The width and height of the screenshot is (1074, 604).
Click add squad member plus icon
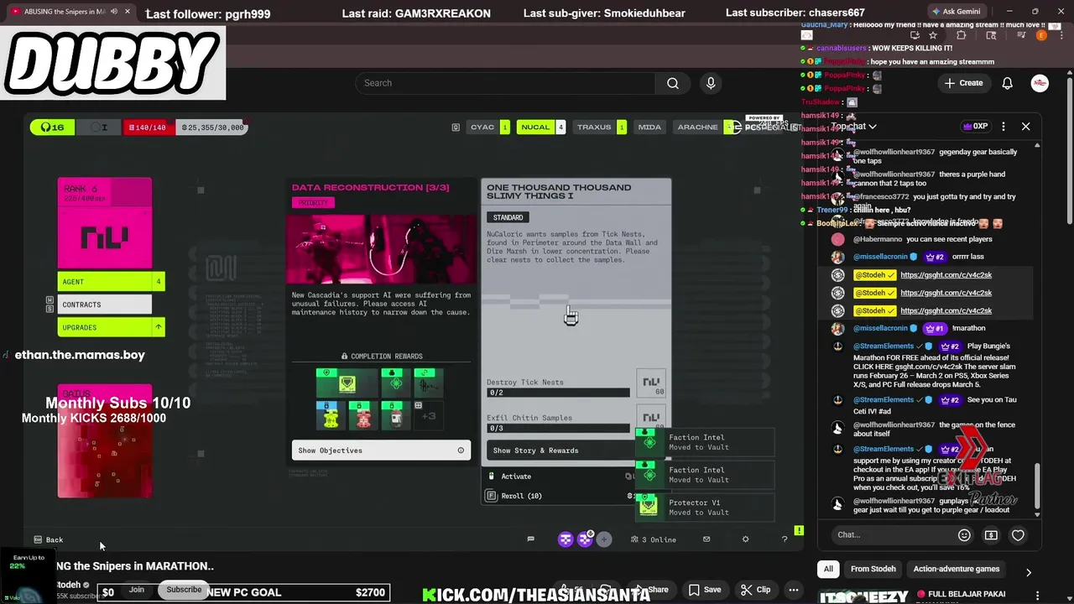point(604,539)
